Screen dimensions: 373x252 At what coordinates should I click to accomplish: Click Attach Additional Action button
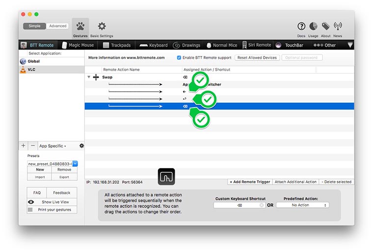tap(295, 182)
